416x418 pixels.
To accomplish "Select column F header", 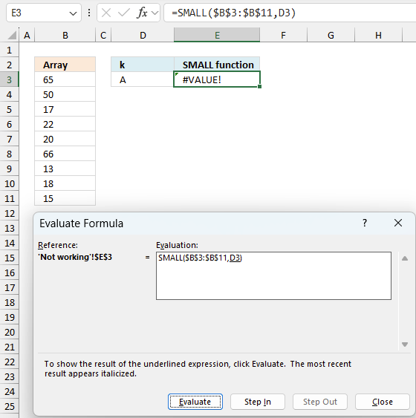I will point(284,35).
